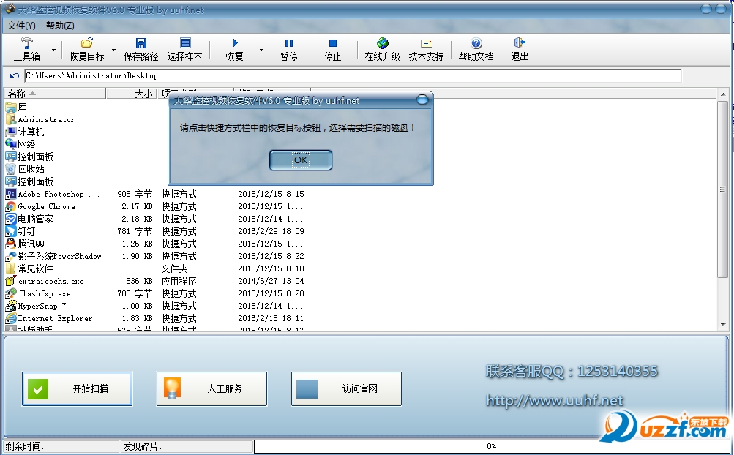Viewport: 734px width, 455px height.
Task: Click the file list scroll up arrow
Action: (x=723, y=94)
